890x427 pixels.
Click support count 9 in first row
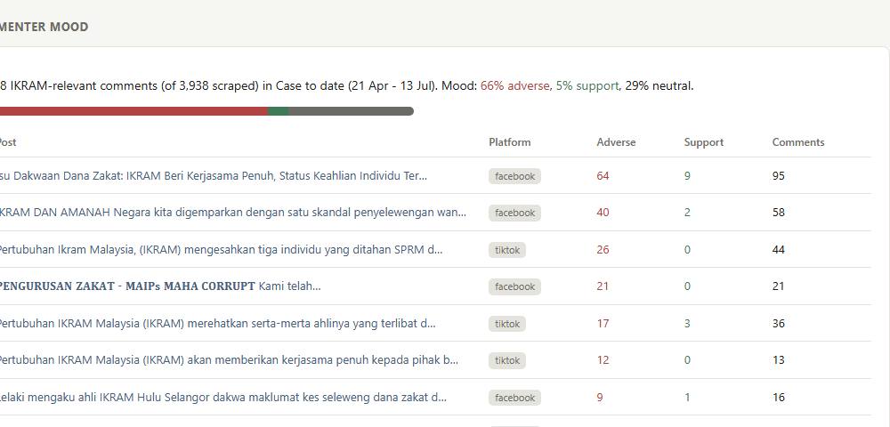(687, 176)
